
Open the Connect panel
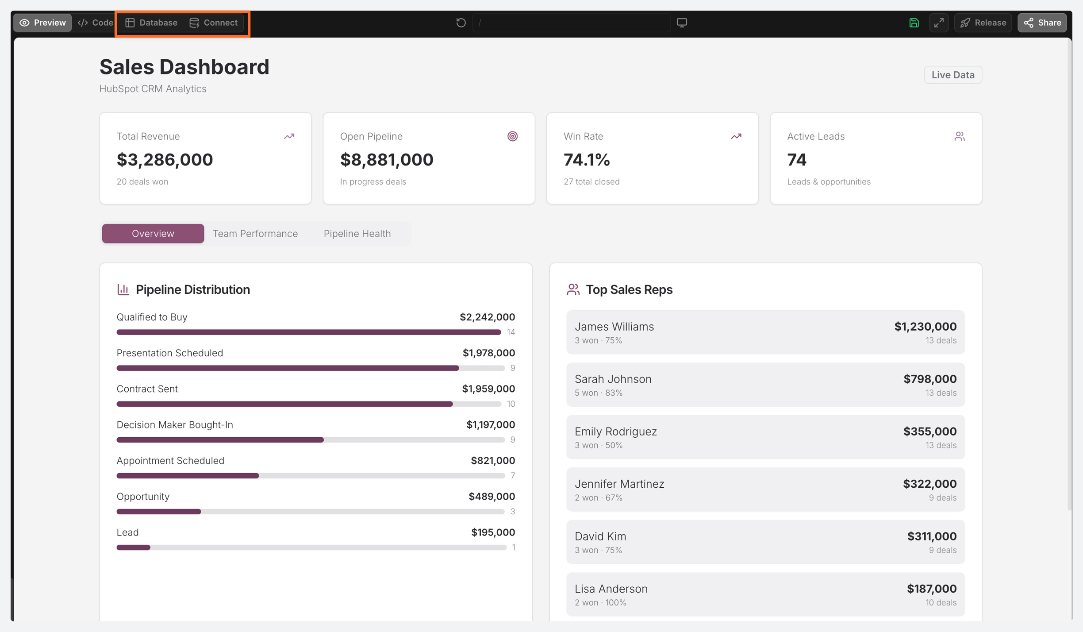(x=214, y=23)
